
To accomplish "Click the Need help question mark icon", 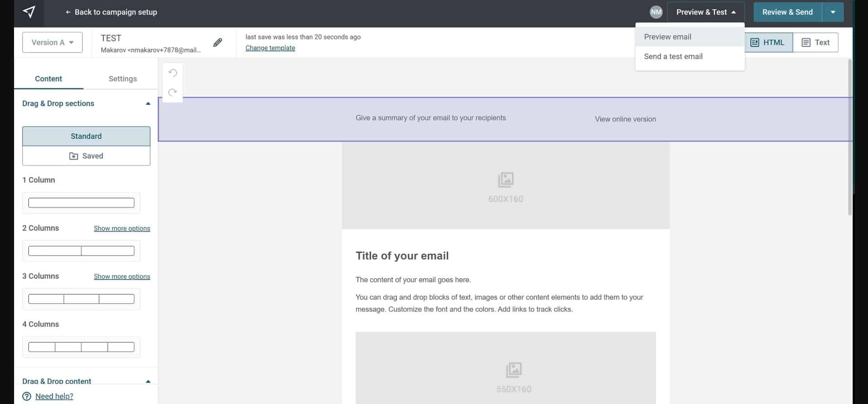I will (27, 396).
